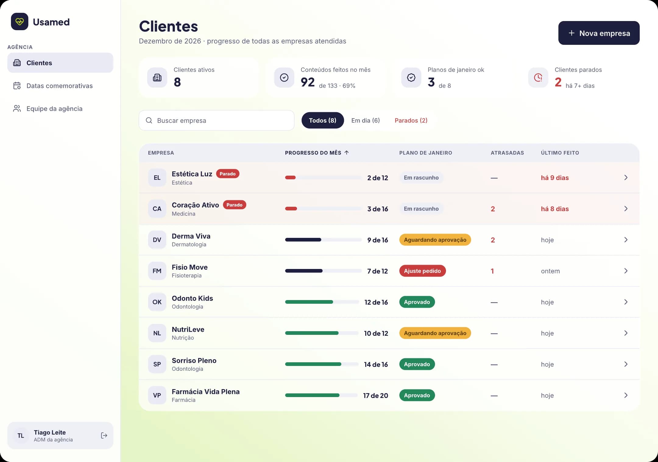Open Fisio Move row chevron

(626, 271)
